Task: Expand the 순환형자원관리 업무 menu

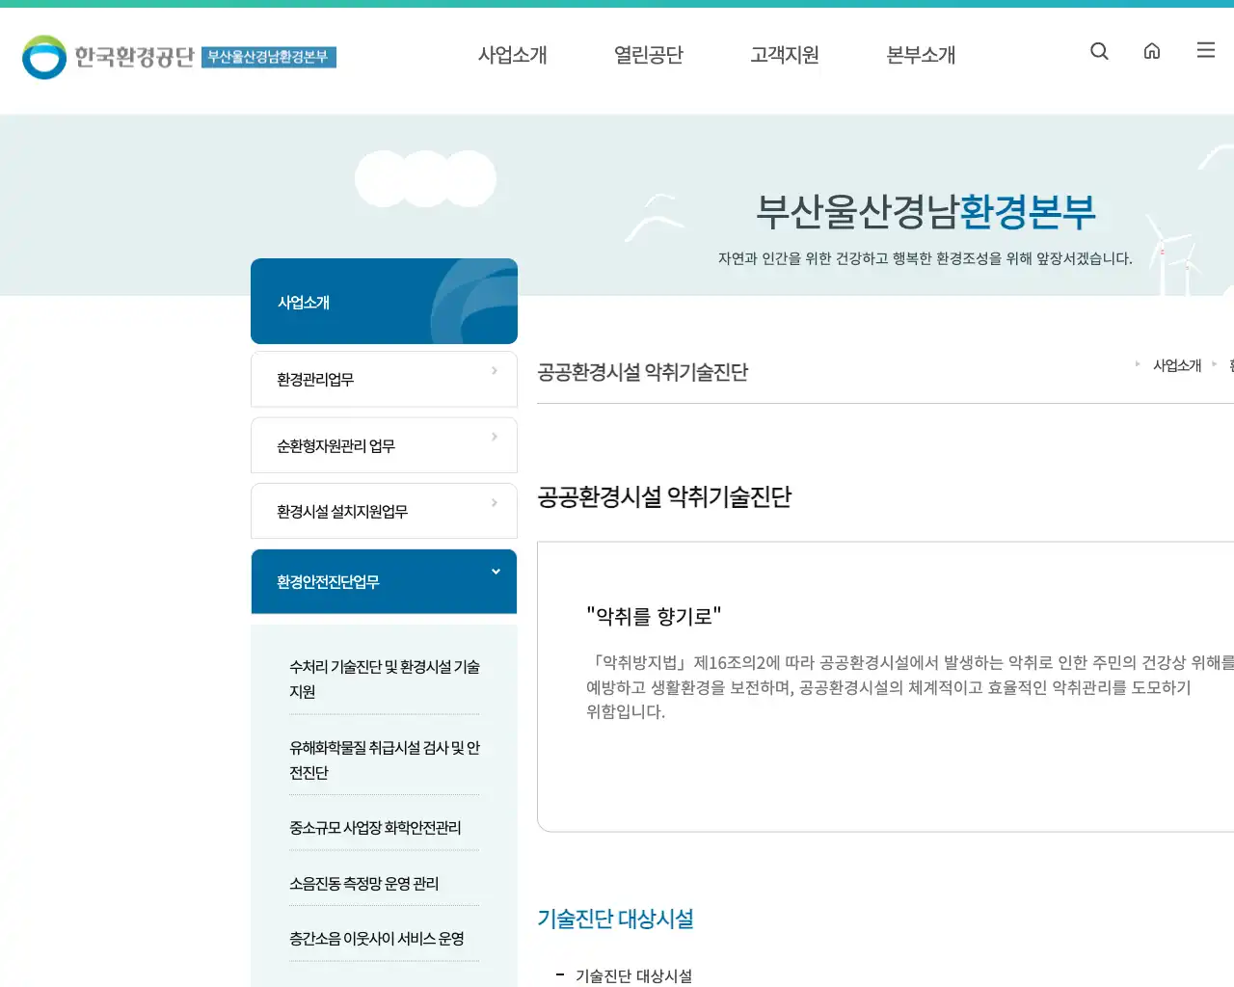Action: coord(384,445)
